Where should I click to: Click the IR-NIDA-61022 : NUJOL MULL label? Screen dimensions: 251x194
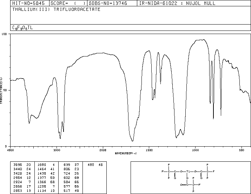(177, 3)
